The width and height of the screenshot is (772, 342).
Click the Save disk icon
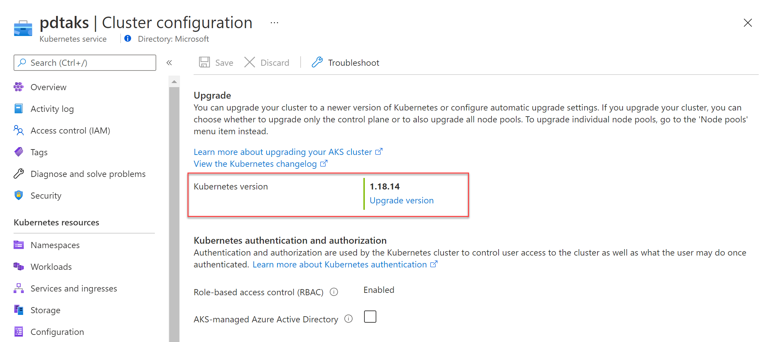tap(204, 62)
